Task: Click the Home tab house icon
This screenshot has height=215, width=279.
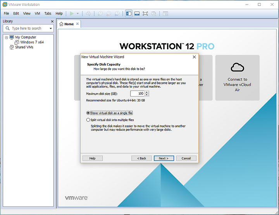Action: 61,24
